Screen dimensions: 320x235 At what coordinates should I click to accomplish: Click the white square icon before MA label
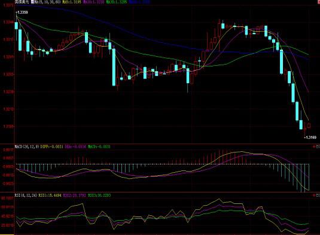click(33, 2)
